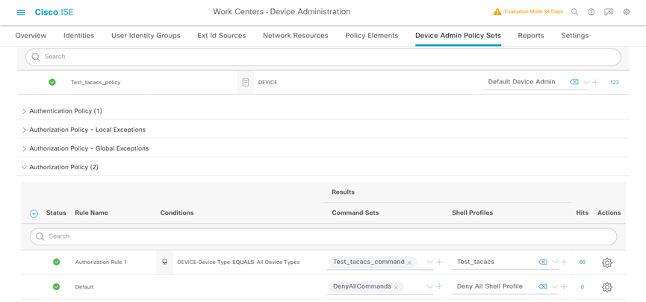The height and width of the screenshot is (302, 646).
Task: Add command set for Authorization Rule 1
Action: click(x=439, y=262)
